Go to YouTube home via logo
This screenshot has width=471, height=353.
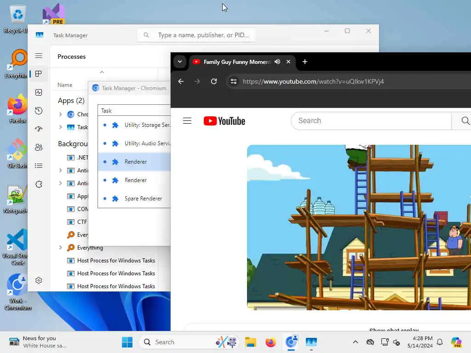coord(224,121)
